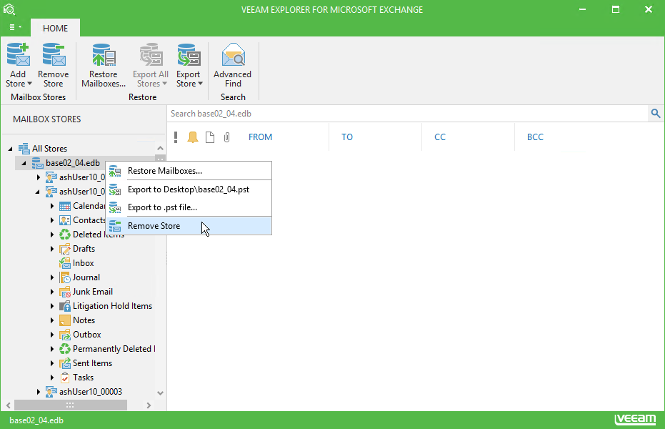The width and height of the screenshot is (665, 429).
Task: Open Advanced Find search tool
Action: 233,65
